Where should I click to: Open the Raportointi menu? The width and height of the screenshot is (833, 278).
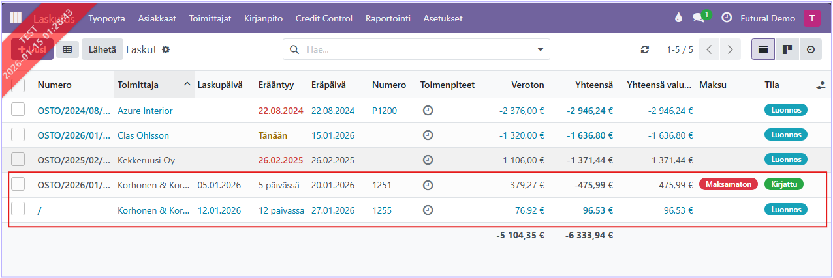click(388, 18)
